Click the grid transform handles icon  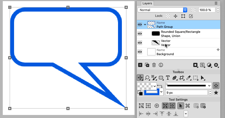coord(148,106)
